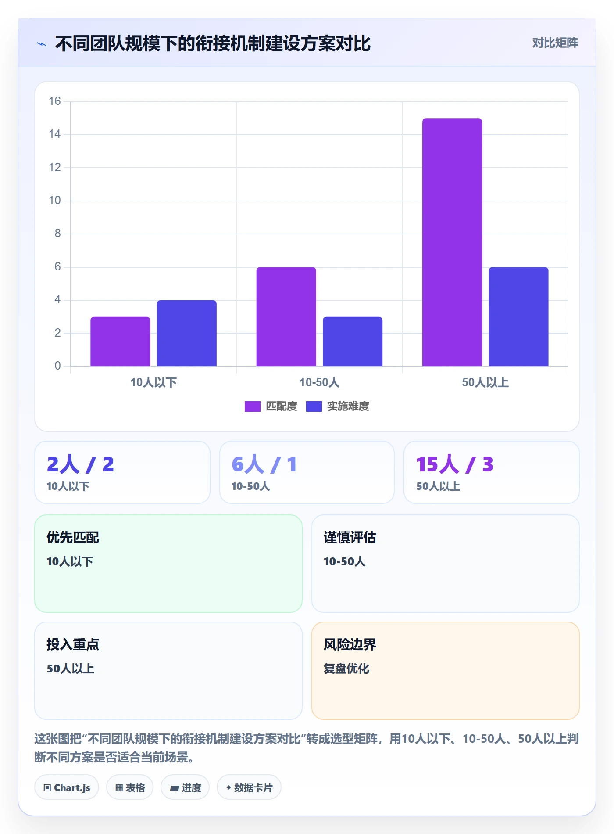Click the purple 匹配度 bar for 50人以上
614x834 pixels.
(452, 242)
